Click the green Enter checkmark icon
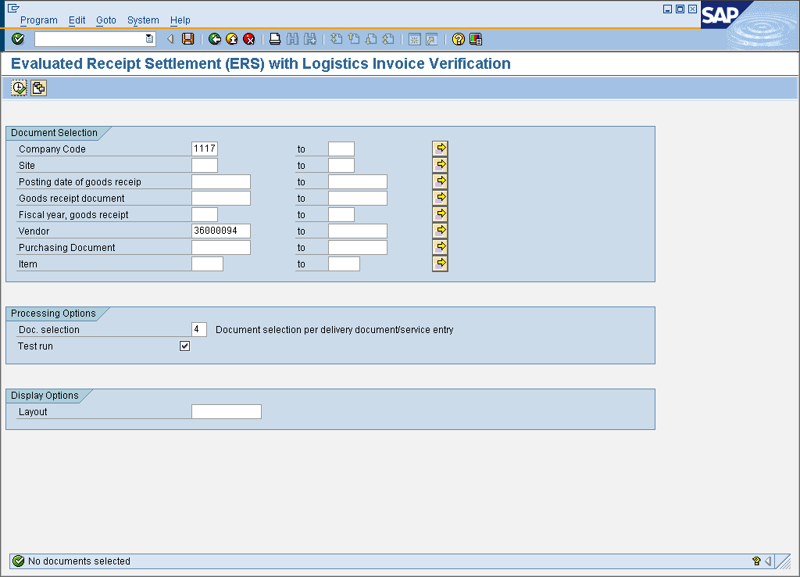 pyautogui.click(x=18, y=39)
